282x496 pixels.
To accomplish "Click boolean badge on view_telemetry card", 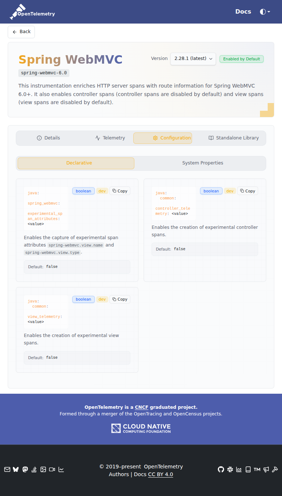I will pyautogui.click(x=83, y=299).
